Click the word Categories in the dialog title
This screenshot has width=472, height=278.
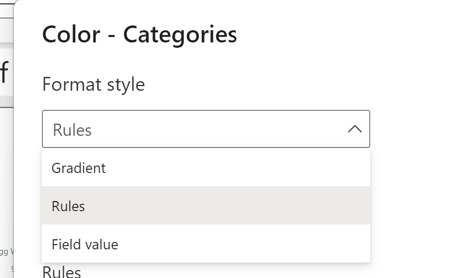tap(180, 35)
